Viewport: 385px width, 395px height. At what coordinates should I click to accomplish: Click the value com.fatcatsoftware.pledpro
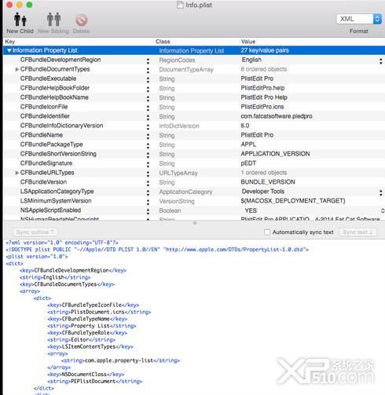point(277,116)
